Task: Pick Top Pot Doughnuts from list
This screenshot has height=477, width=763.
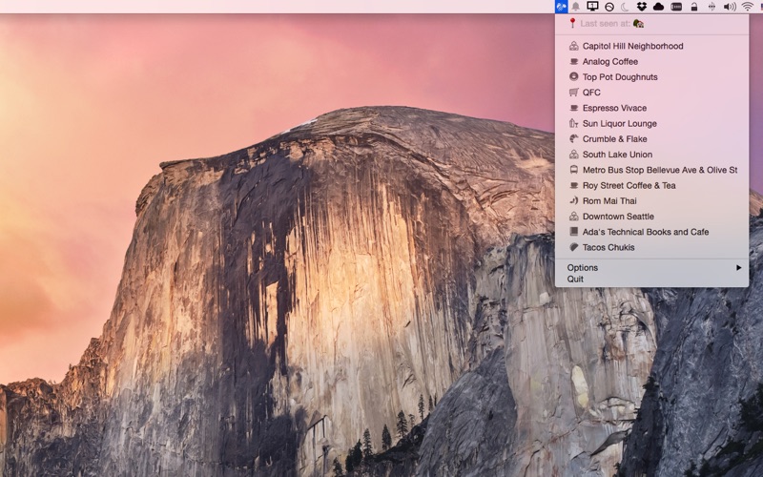Action: (620, 77)
